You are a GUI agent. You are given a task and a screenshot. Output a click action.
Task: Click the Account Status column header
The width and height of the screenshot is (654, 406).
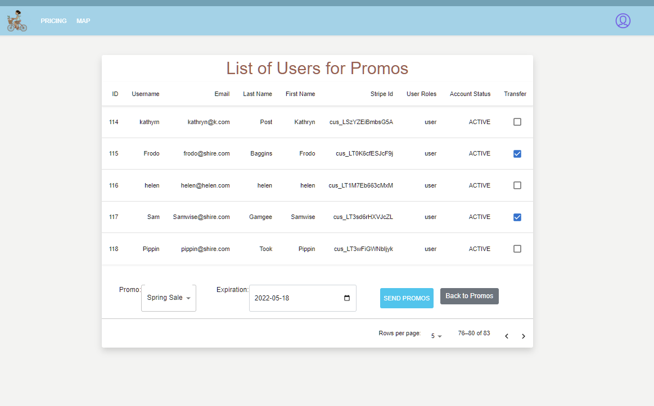click(470, 94)
